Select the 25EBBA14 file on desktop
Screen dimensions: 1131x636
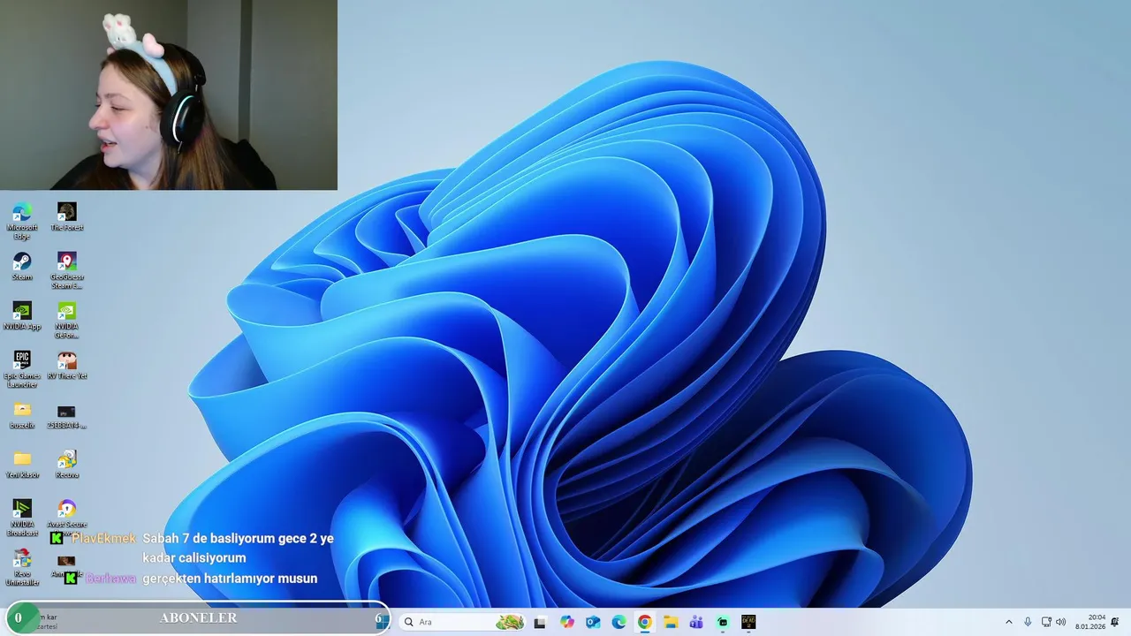pos(66,416)
